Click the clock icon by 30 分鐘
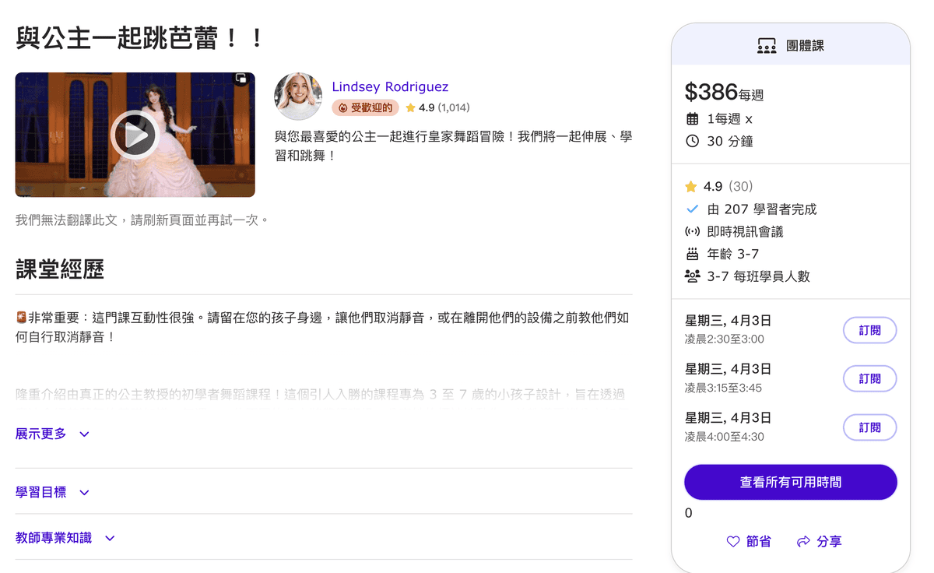Screen dimensions: 934x573 click(x=692, y=141)
